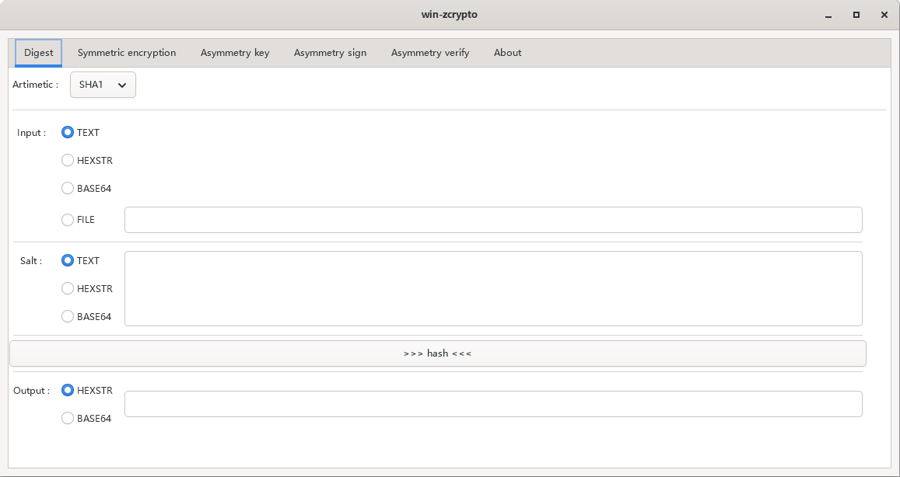Open the Asymmetry verify tab
900x477 pixels.
coord(430,53)
